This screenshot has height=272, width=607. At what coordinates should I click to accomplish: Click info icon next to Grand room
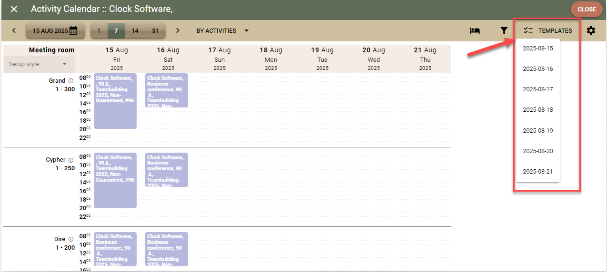(x=70, y=81)
